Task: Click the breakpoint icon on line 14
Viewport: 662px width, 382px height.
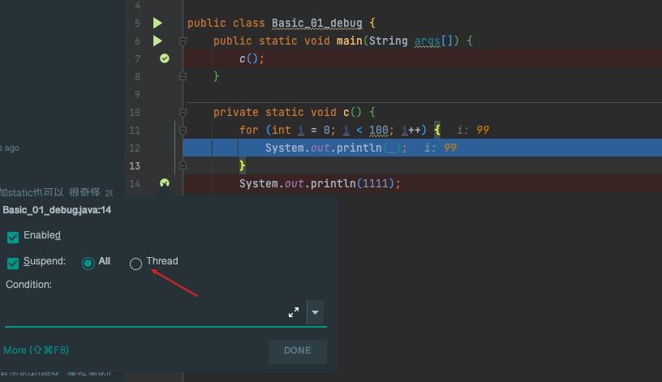Action: tap(165, 183)
